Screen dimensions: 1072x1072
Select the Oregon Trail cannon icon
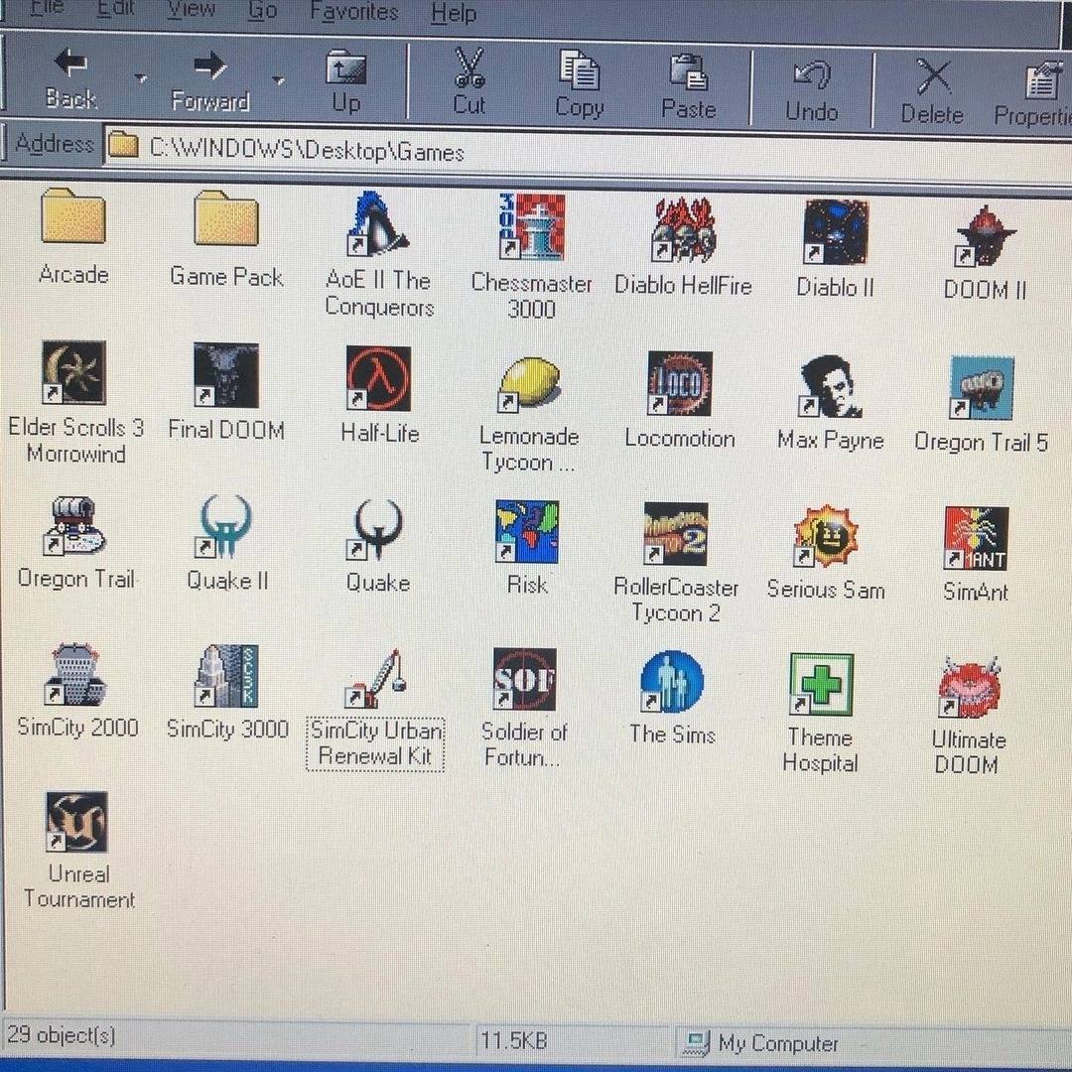click(x=74, y=525)
